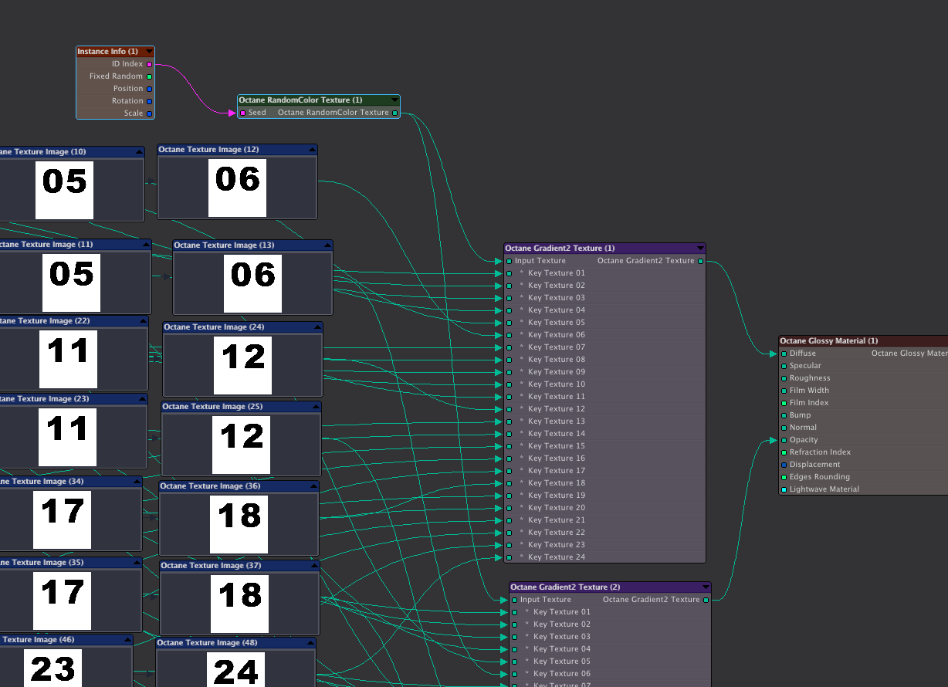Select the Octane Gradient2 Texture (2) title bar
The width and height of the screenshot is (948, 687).
tap(610, 587)
